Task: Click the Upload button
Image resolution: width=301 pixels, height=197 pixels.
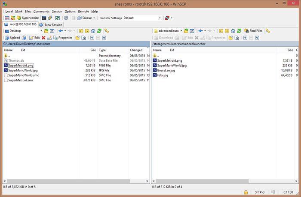Action: coord(12,38)
